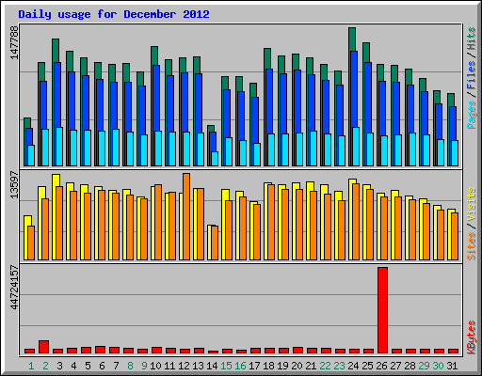Screen dimensions: 482x376
Task: Select the cyan "Pages" legend label
Action: 472,115
